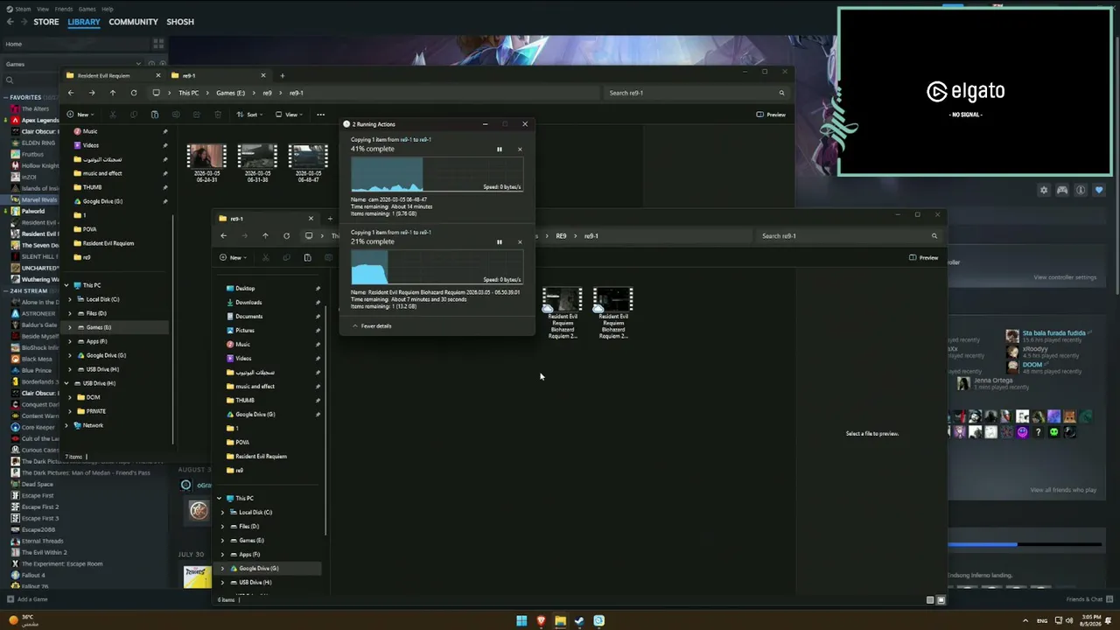Expand Local Disk (C:) in the back Explorer tree
Screen dimensions: 1120x630
70,299
